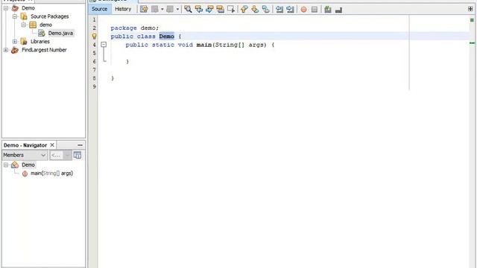The height and width of the screenshot is (268, 477).
Task: Open the Forward history dropdown arrow
Action: tap(177, 9)
